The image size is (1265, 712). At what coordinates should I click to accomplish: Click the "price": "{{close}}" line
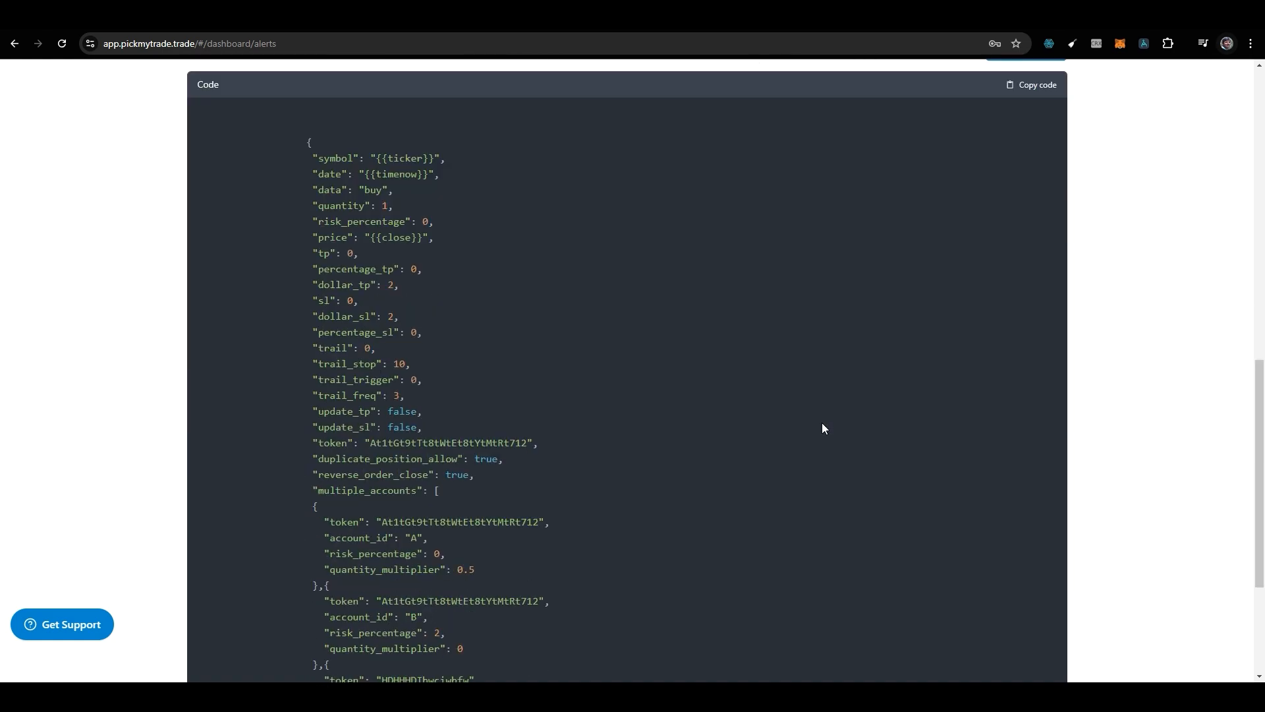373,238
